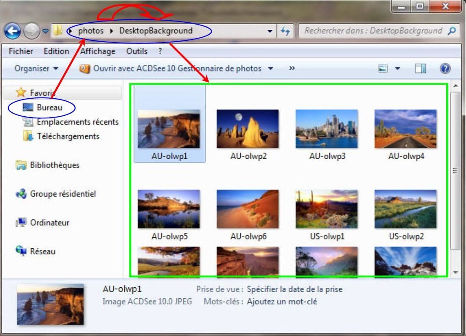Click the Image ACDSee 10.0 JPEG text

pyautogui.click(x=147, y=302)
